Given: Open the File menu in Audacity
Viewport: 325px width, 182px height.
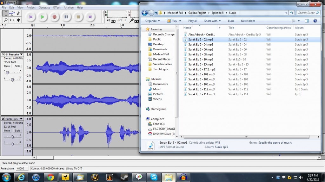Looking at the screenshot, I should 4,8.
